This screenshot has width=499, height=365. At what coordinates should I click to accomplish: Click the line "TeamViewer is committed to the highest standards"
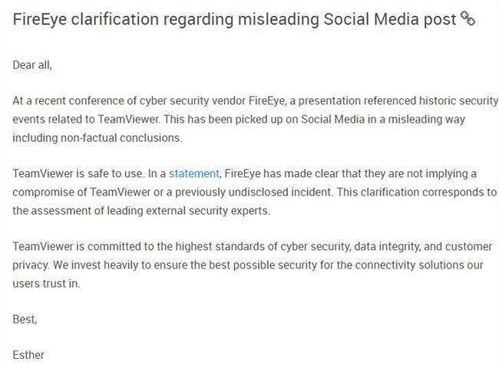pyautogui.click(x=253, y=246)
